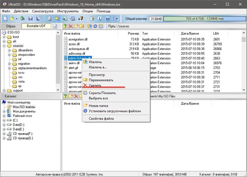This screenshot has width=247, height=177.
Task: Sort files by the Размер column header
Action: 129,33
